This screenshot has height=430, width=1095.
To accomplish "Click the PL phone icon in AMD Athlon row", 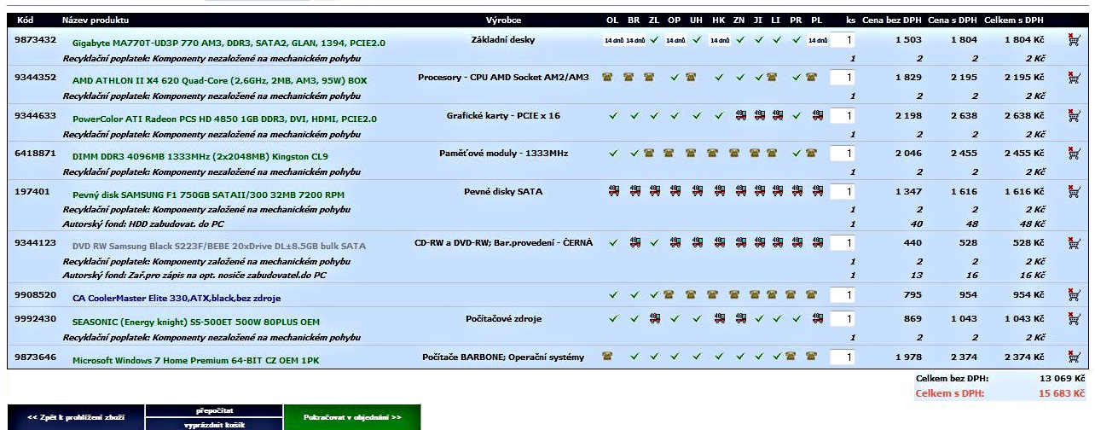I will [812, 78].
